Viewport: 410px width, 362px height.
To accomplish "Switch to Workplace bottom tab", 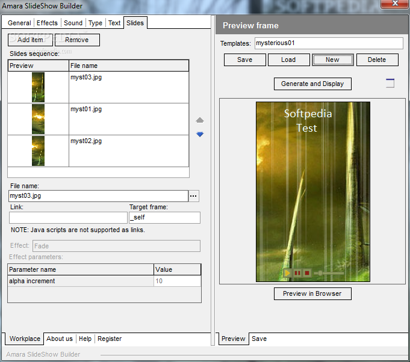I will pyautogui.click(x=25, y=339).
